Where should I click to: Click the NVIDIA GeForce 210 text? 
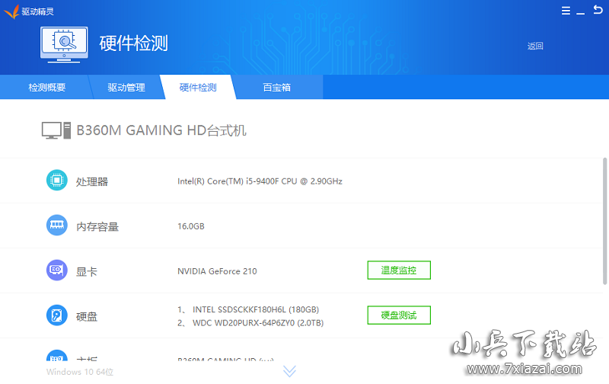(x=217, y=271)
